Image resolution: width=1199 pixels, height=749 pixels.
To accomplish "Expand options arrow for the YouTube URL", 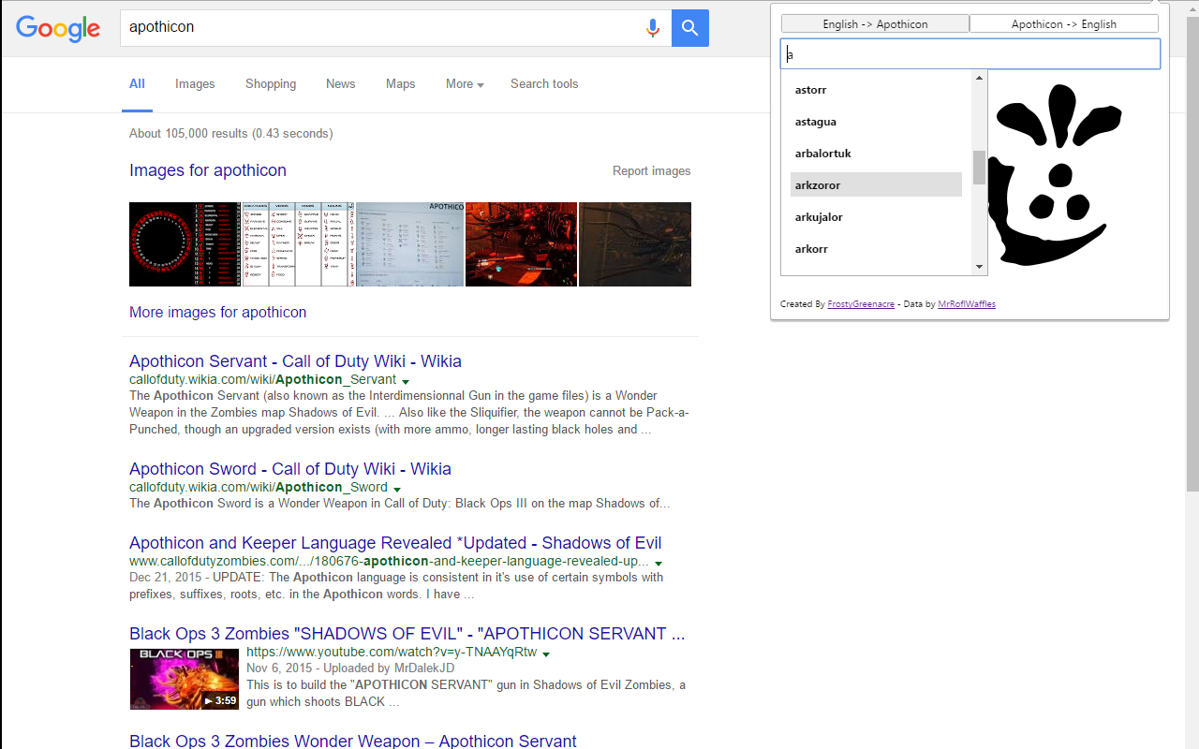I will coord(546,654).
